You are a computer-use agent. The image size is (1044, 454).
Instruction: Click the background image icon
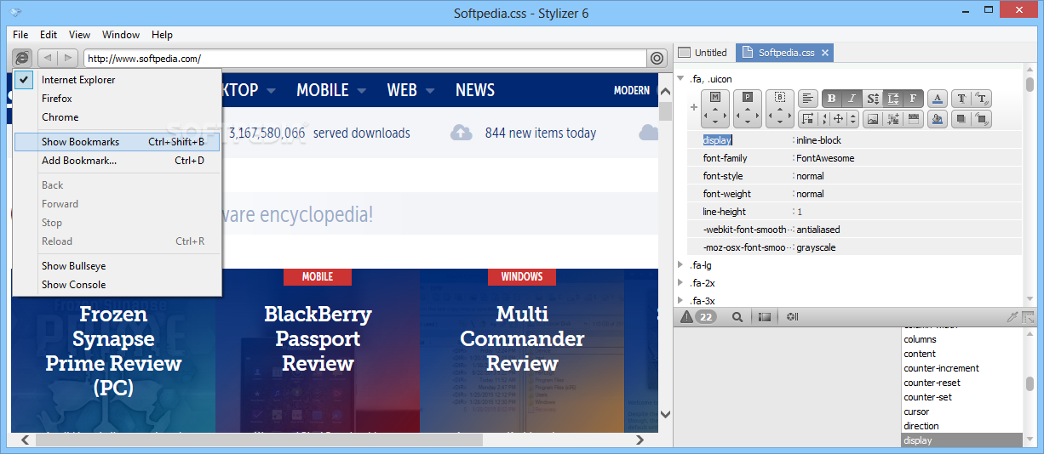pos(872,119)
